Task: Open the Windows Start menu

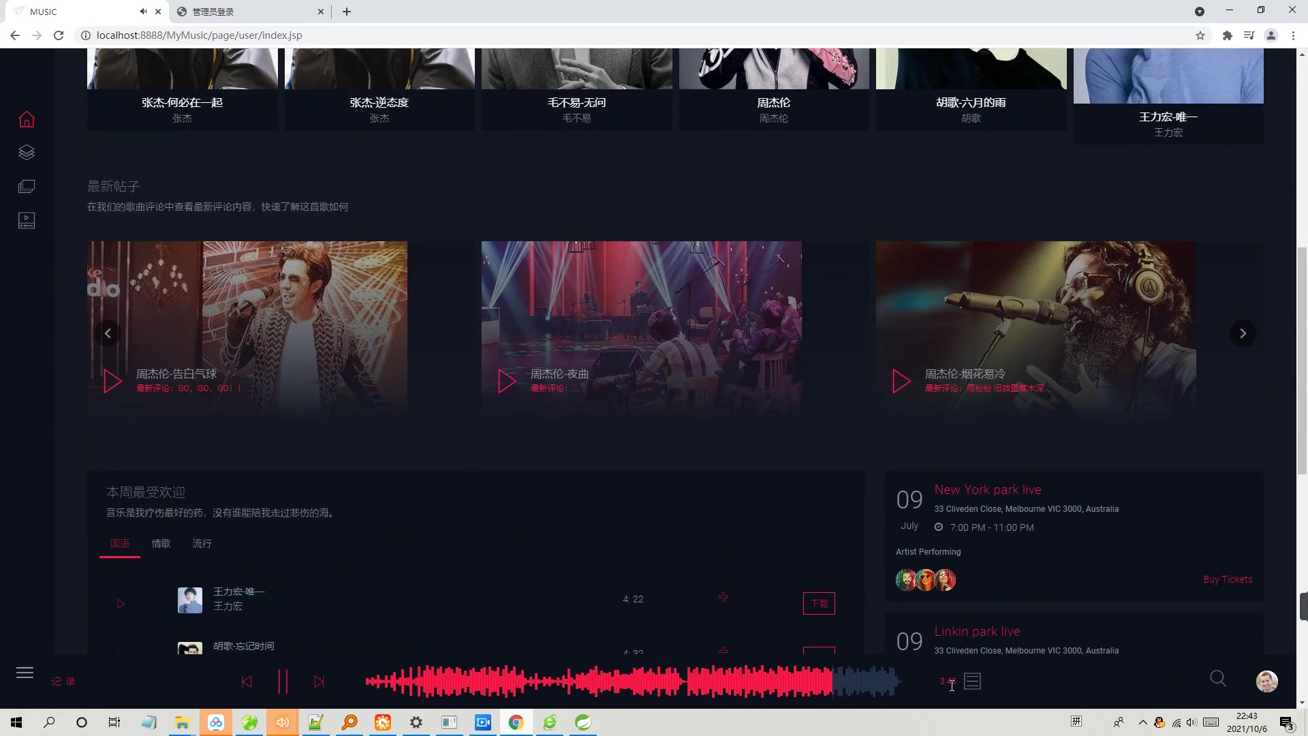Action: coord(16,722)
